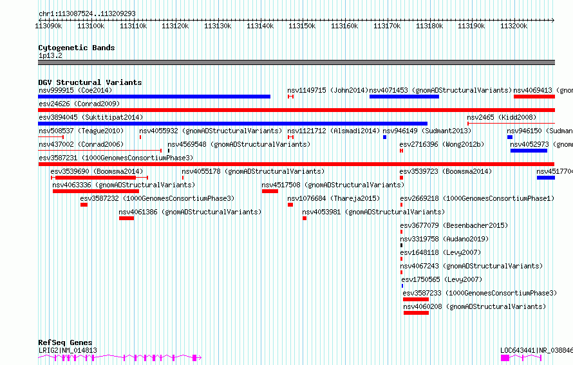This screenshot has height=365, width=573.
Task: Click the LOC643441 magenta exon block
Action: [x=505, y=358]
